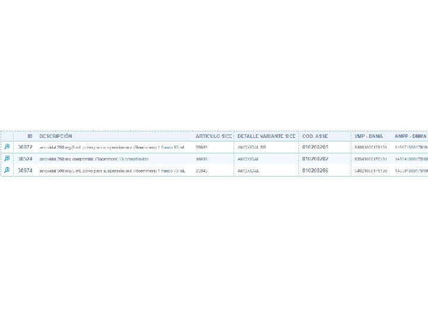Sort by VMP - DNMA column header

(x=369, y=136)
